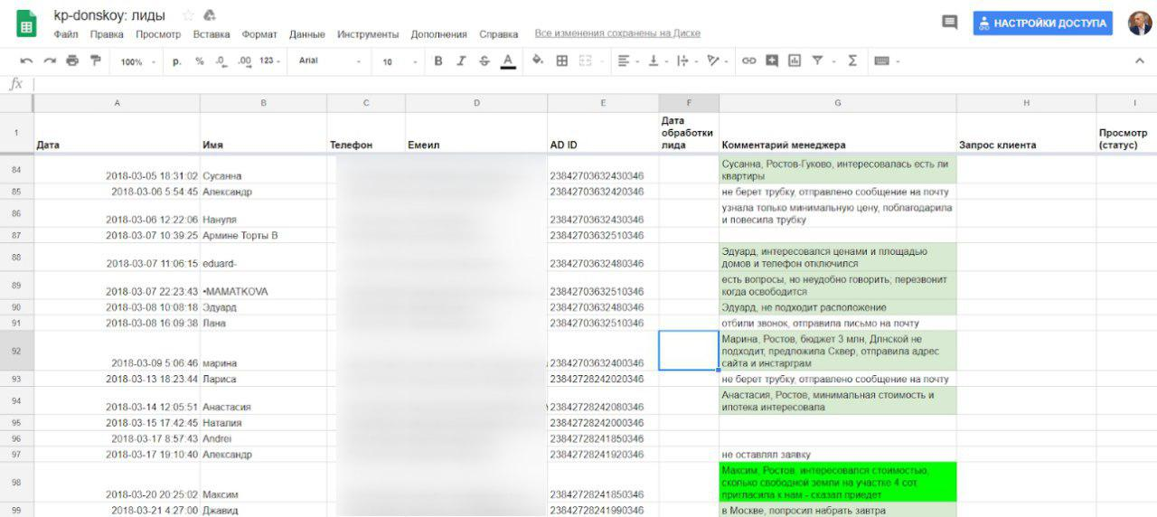This screenshot has width=1157, height=517.
Task: Open the borders tool
Action: [561, 61]
